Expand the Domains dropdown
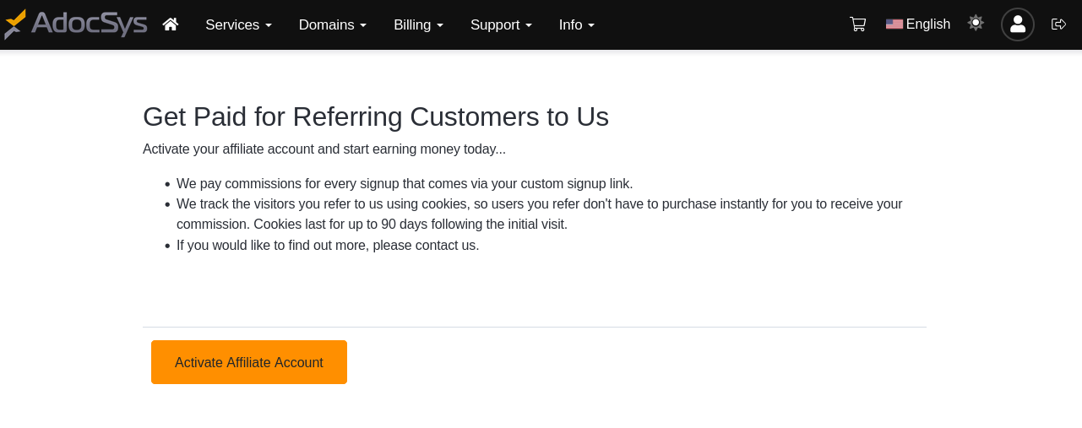 [332, 25]
